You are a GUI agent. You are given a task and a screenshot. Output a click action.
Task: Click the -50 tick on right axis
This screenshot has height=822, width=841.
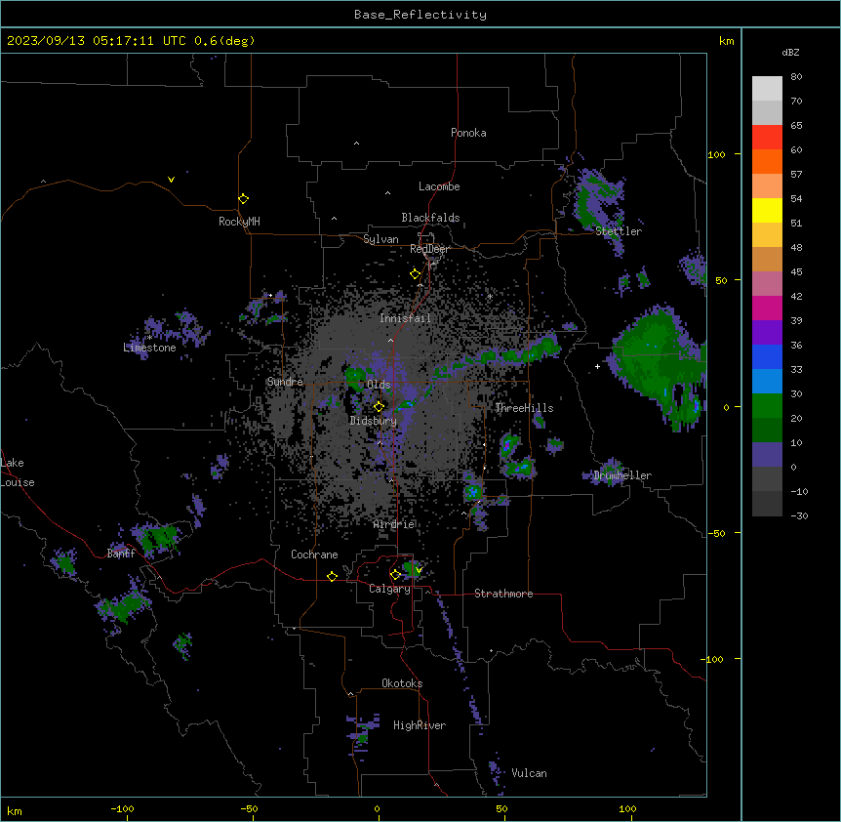tap(716, 533)
